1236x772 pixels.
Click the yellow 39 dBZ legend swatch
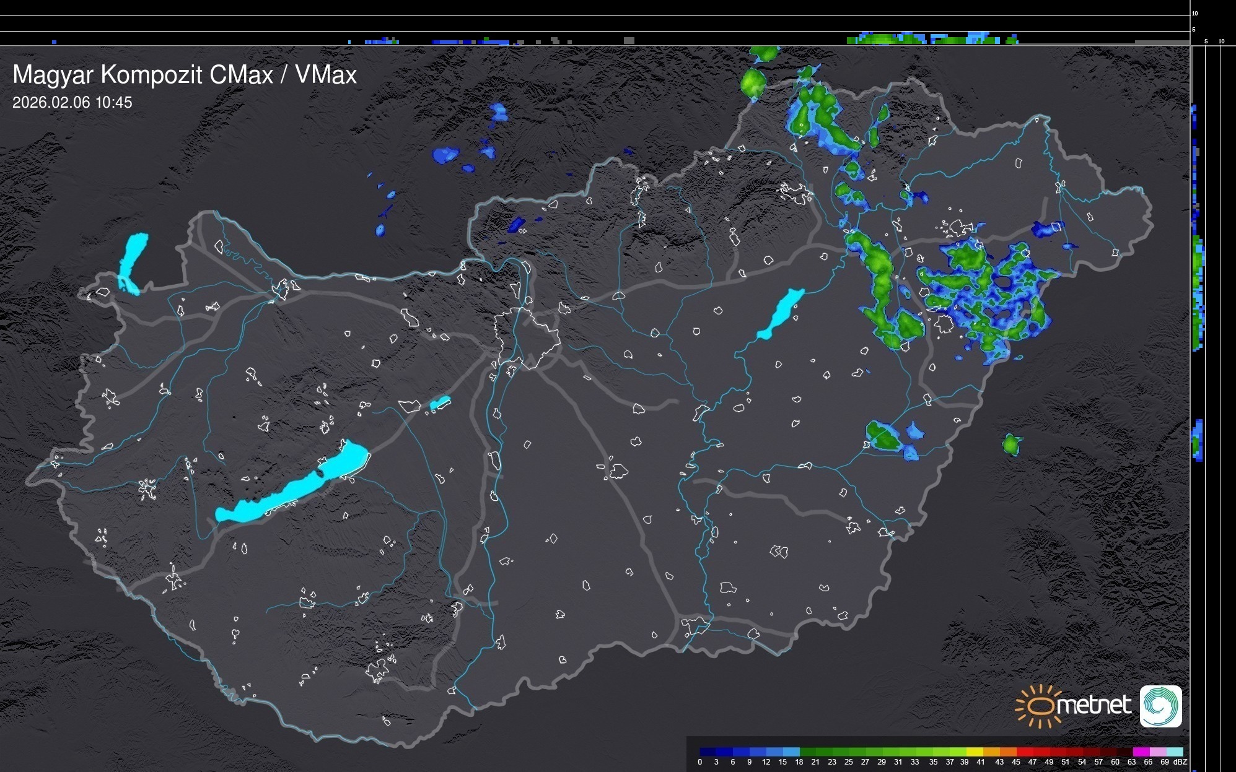(973, 752)
